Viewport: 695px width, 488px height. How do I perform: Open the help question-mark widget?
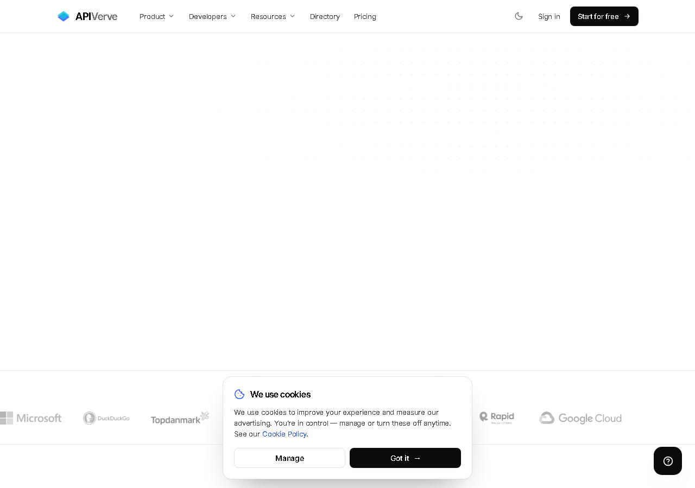tap(668, 461)
